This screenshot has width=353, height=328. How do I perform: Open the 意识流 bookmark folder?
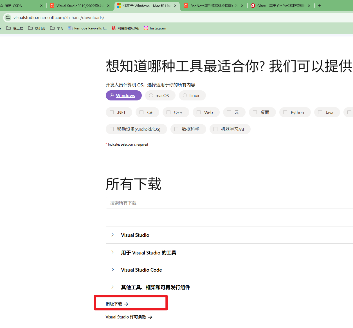pos(37,28)
